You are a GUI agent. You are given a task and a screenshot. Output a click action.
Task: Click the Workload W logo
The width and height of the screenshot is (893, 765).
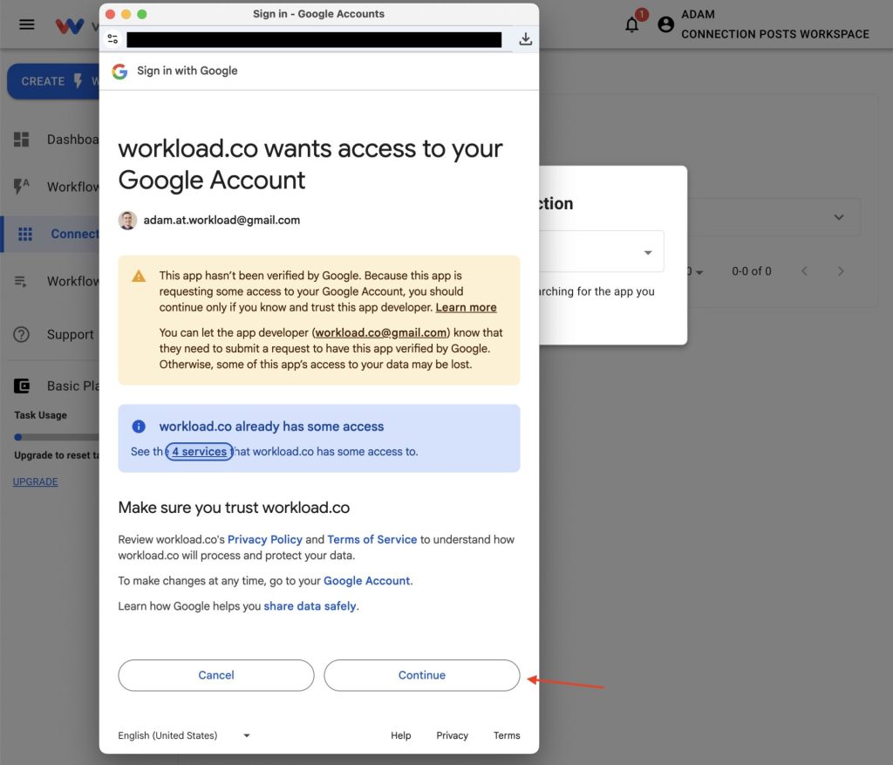click(x=70, y=25)
